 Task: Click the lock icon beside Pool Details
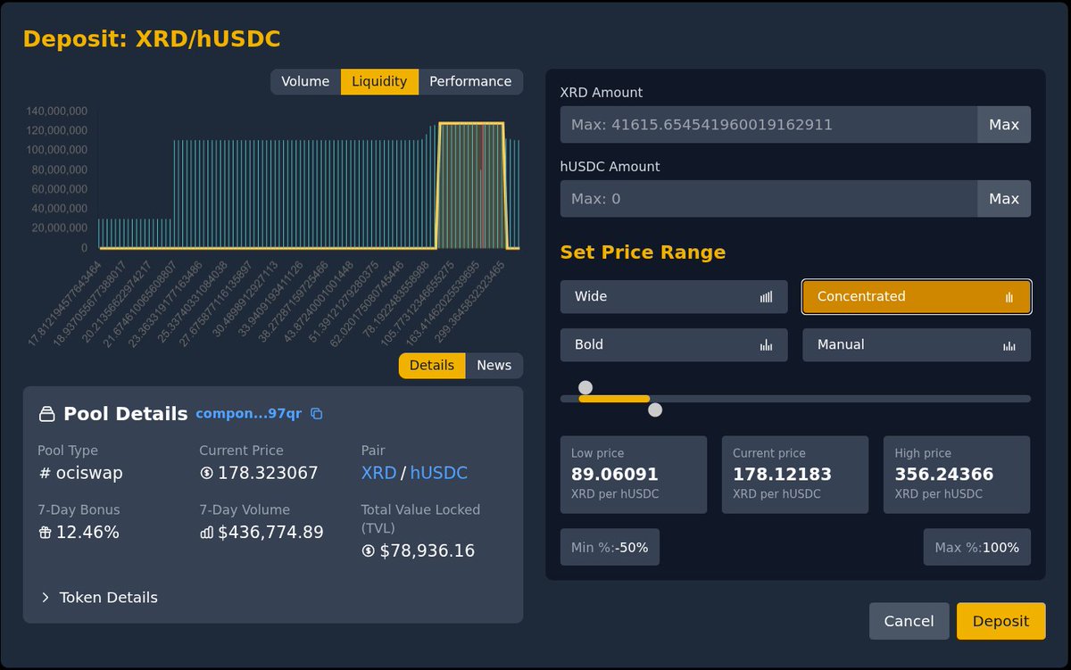pos(46,414)
